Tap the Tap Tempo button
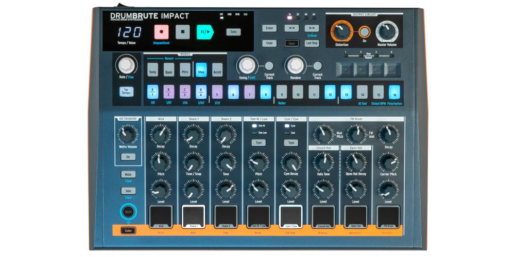 pyautogui.click(x=127, y=91)
